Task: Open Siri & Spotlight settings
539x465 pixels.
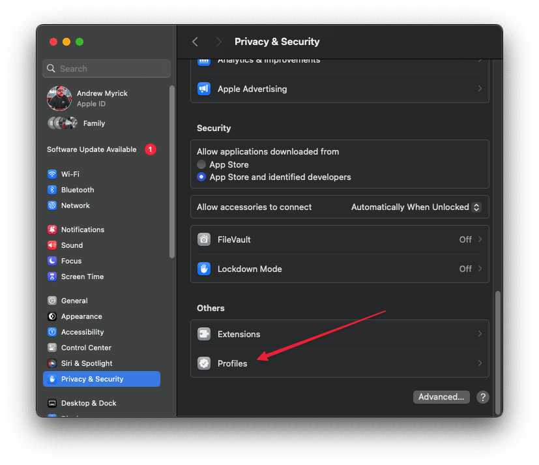Action: tap(102, 363)
